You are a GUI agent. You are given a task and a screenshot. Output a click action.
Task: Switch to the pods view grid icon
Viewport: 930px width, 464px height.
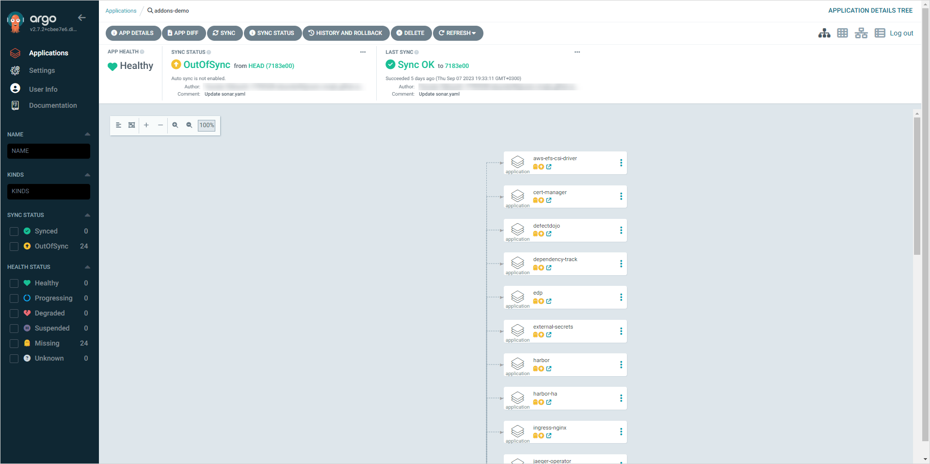(x=843, y=33)
